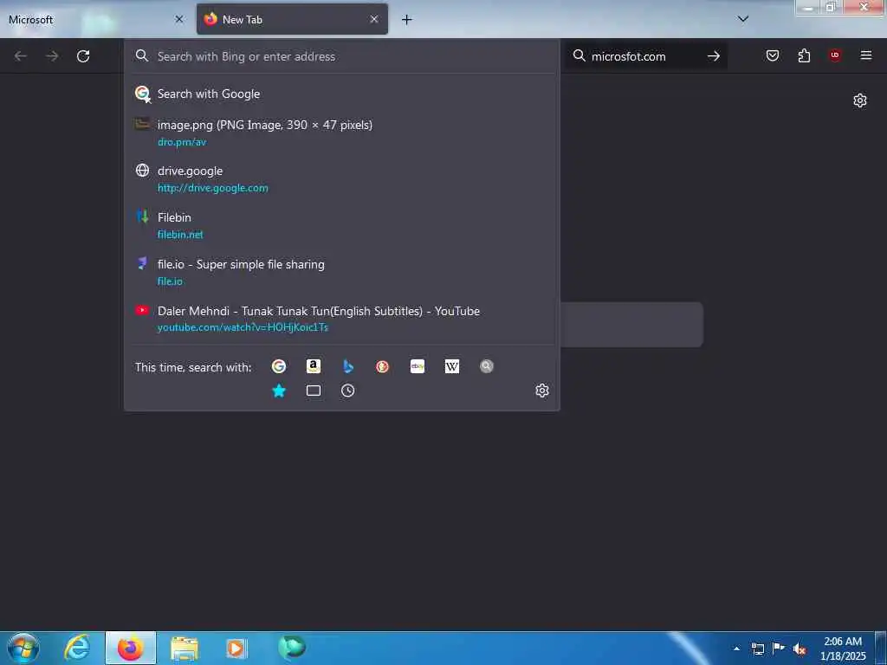
Task: Select the New Tab tab
Action: click(292, 19)
